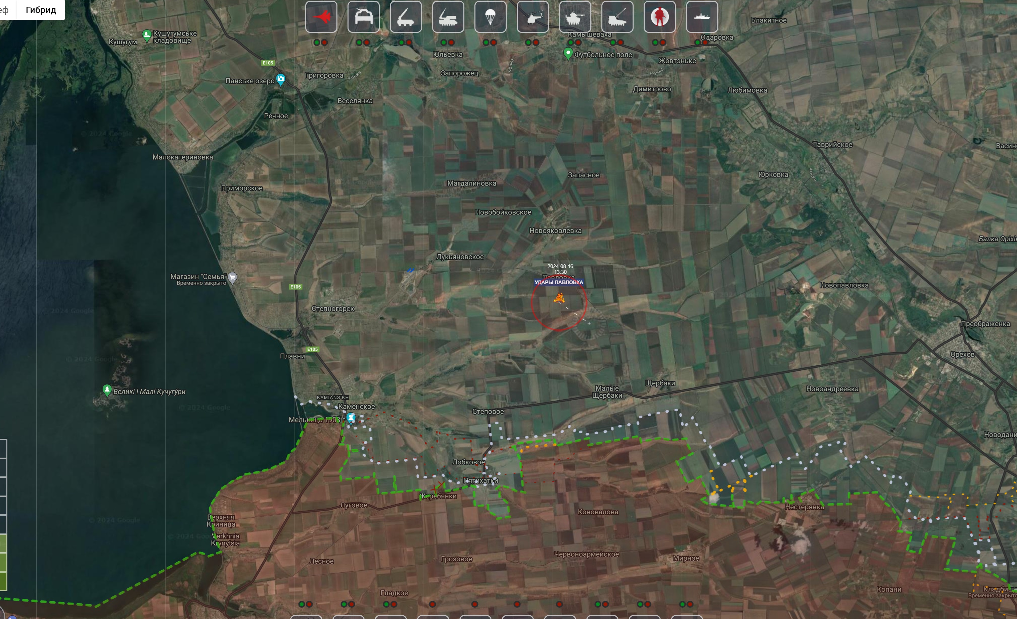
Task: Select the fighter jet aircraft icon
Action: point(321,17)
